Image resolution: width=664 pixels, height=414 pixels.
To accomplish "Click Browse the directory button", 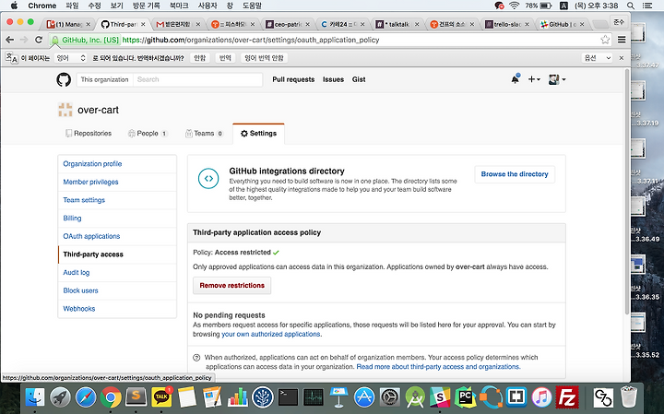I will (515, 174).
